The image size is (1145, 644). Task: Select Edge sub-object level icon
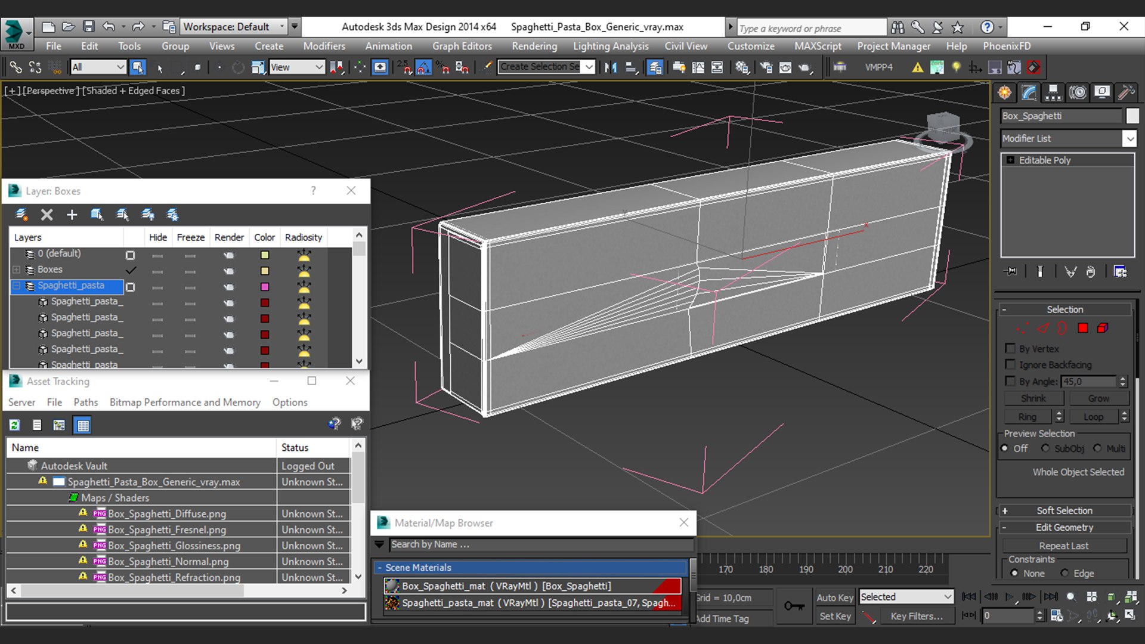(x=1042, y=328)
